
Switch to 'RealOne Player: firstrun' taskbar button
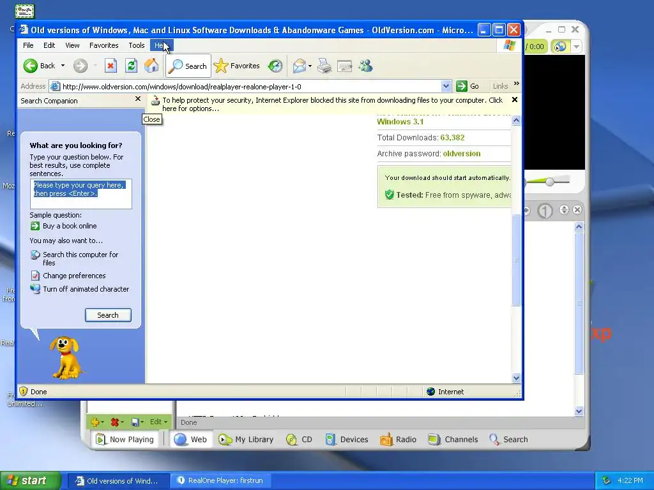click(x=222, y=480)
